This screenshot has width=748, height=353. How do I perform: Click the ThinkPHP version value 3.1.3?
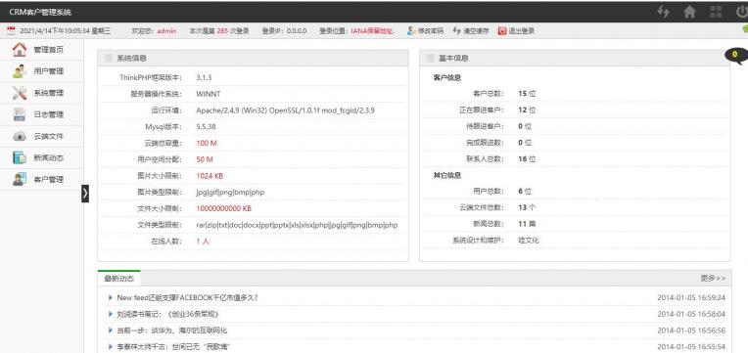tap(204, 77)
